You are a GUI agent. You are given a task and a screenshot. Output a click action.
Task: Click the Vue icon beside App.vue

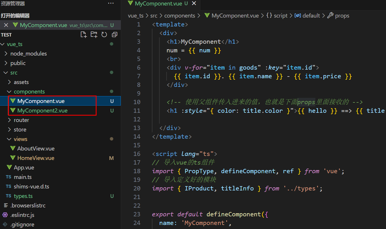[x=9, y=167]
